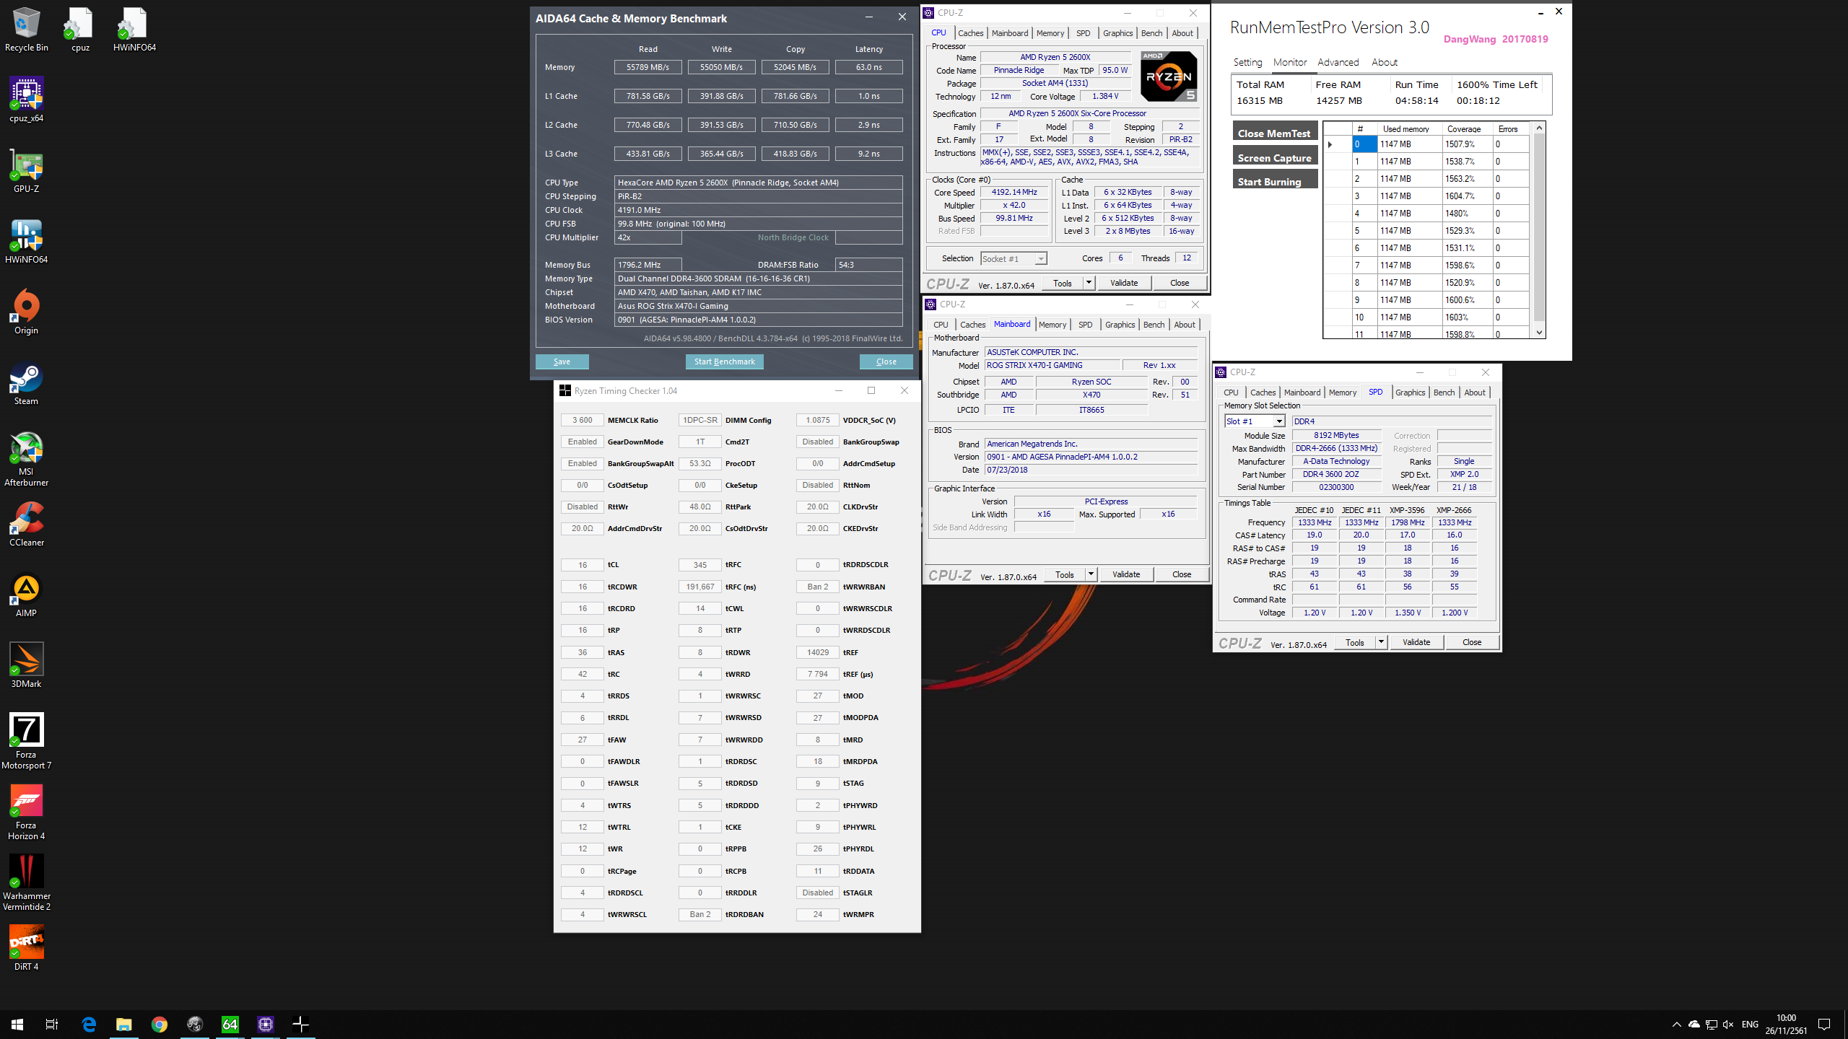The width and height of the screenshot is (1848, 1039).
Task: Launch DiRT 4 desktop shortcut
Action: (x=26, y=947)
